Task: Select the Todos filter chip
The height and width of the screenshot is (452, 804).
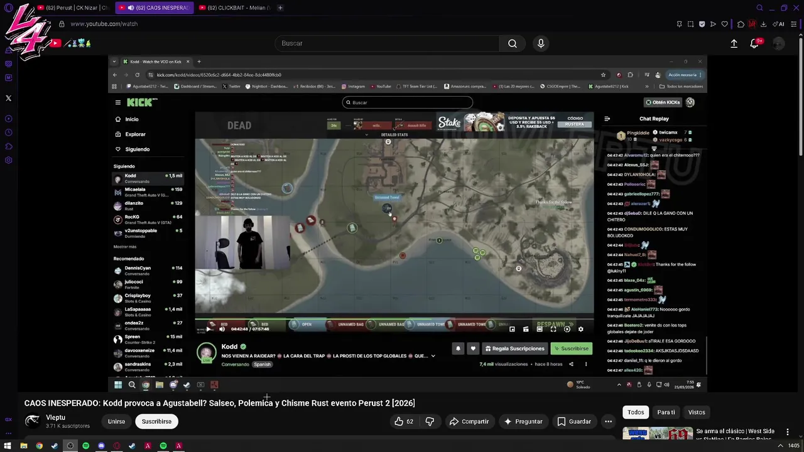Action: coord(636,412)
